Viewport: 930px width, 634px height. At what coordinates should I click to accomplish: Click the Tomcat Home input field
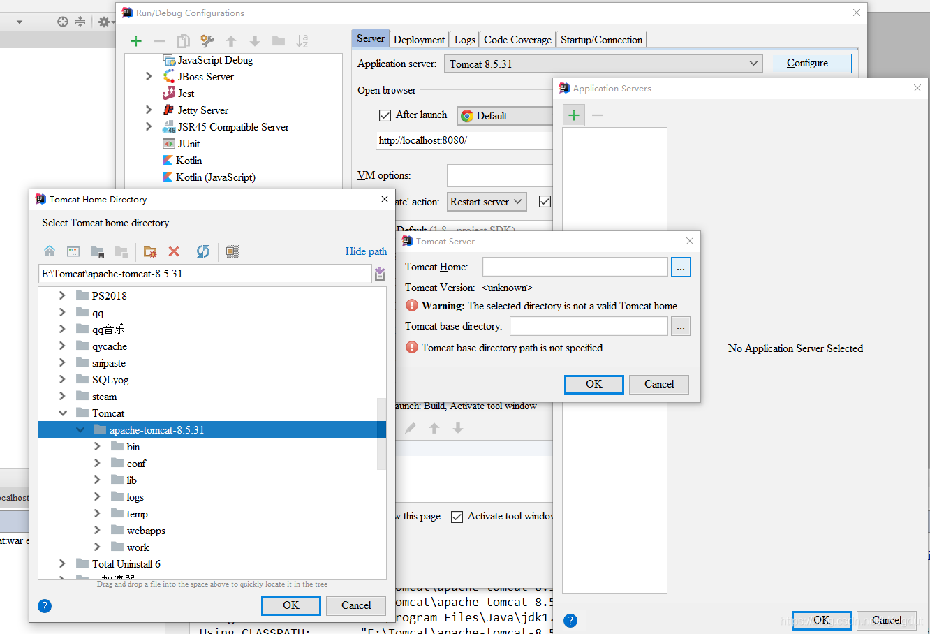[575, 267]
